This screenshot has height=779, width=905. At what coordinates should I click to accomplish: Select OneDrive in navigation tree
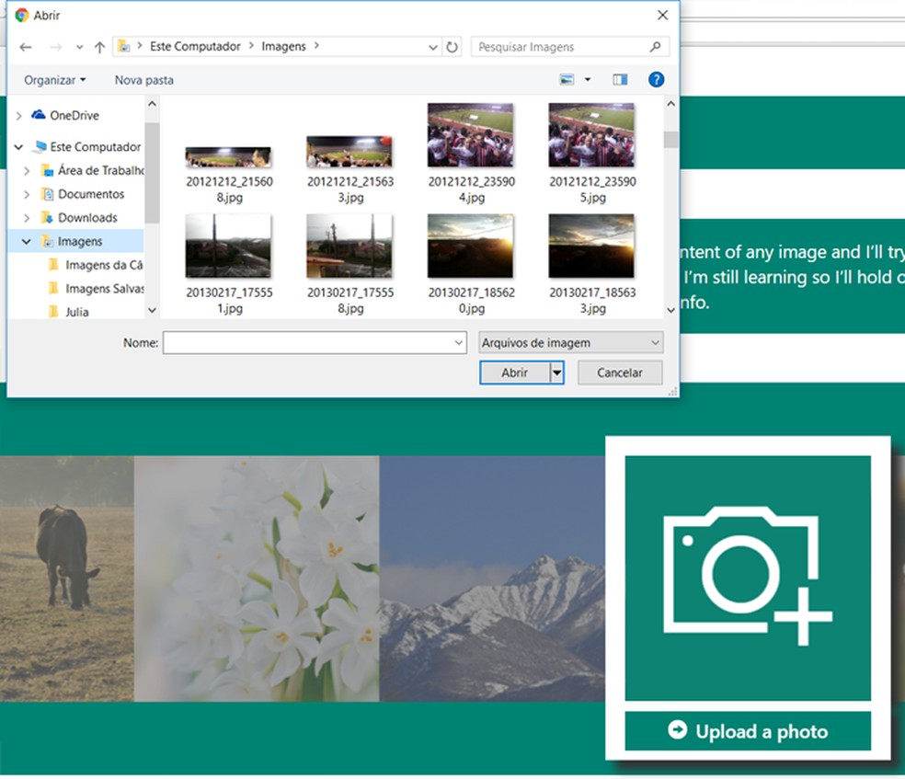coord(74,115)
